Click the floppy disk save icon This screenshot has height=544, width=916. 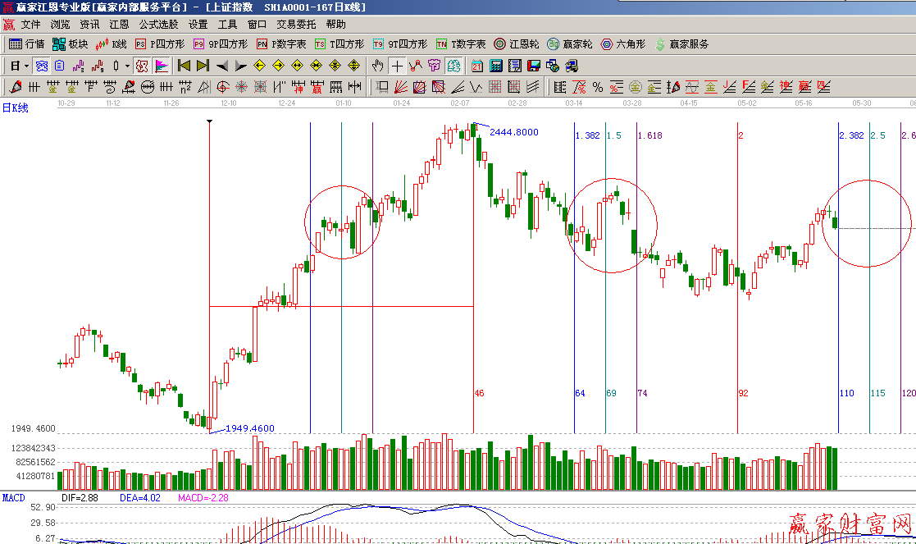(x=533, y=66)
